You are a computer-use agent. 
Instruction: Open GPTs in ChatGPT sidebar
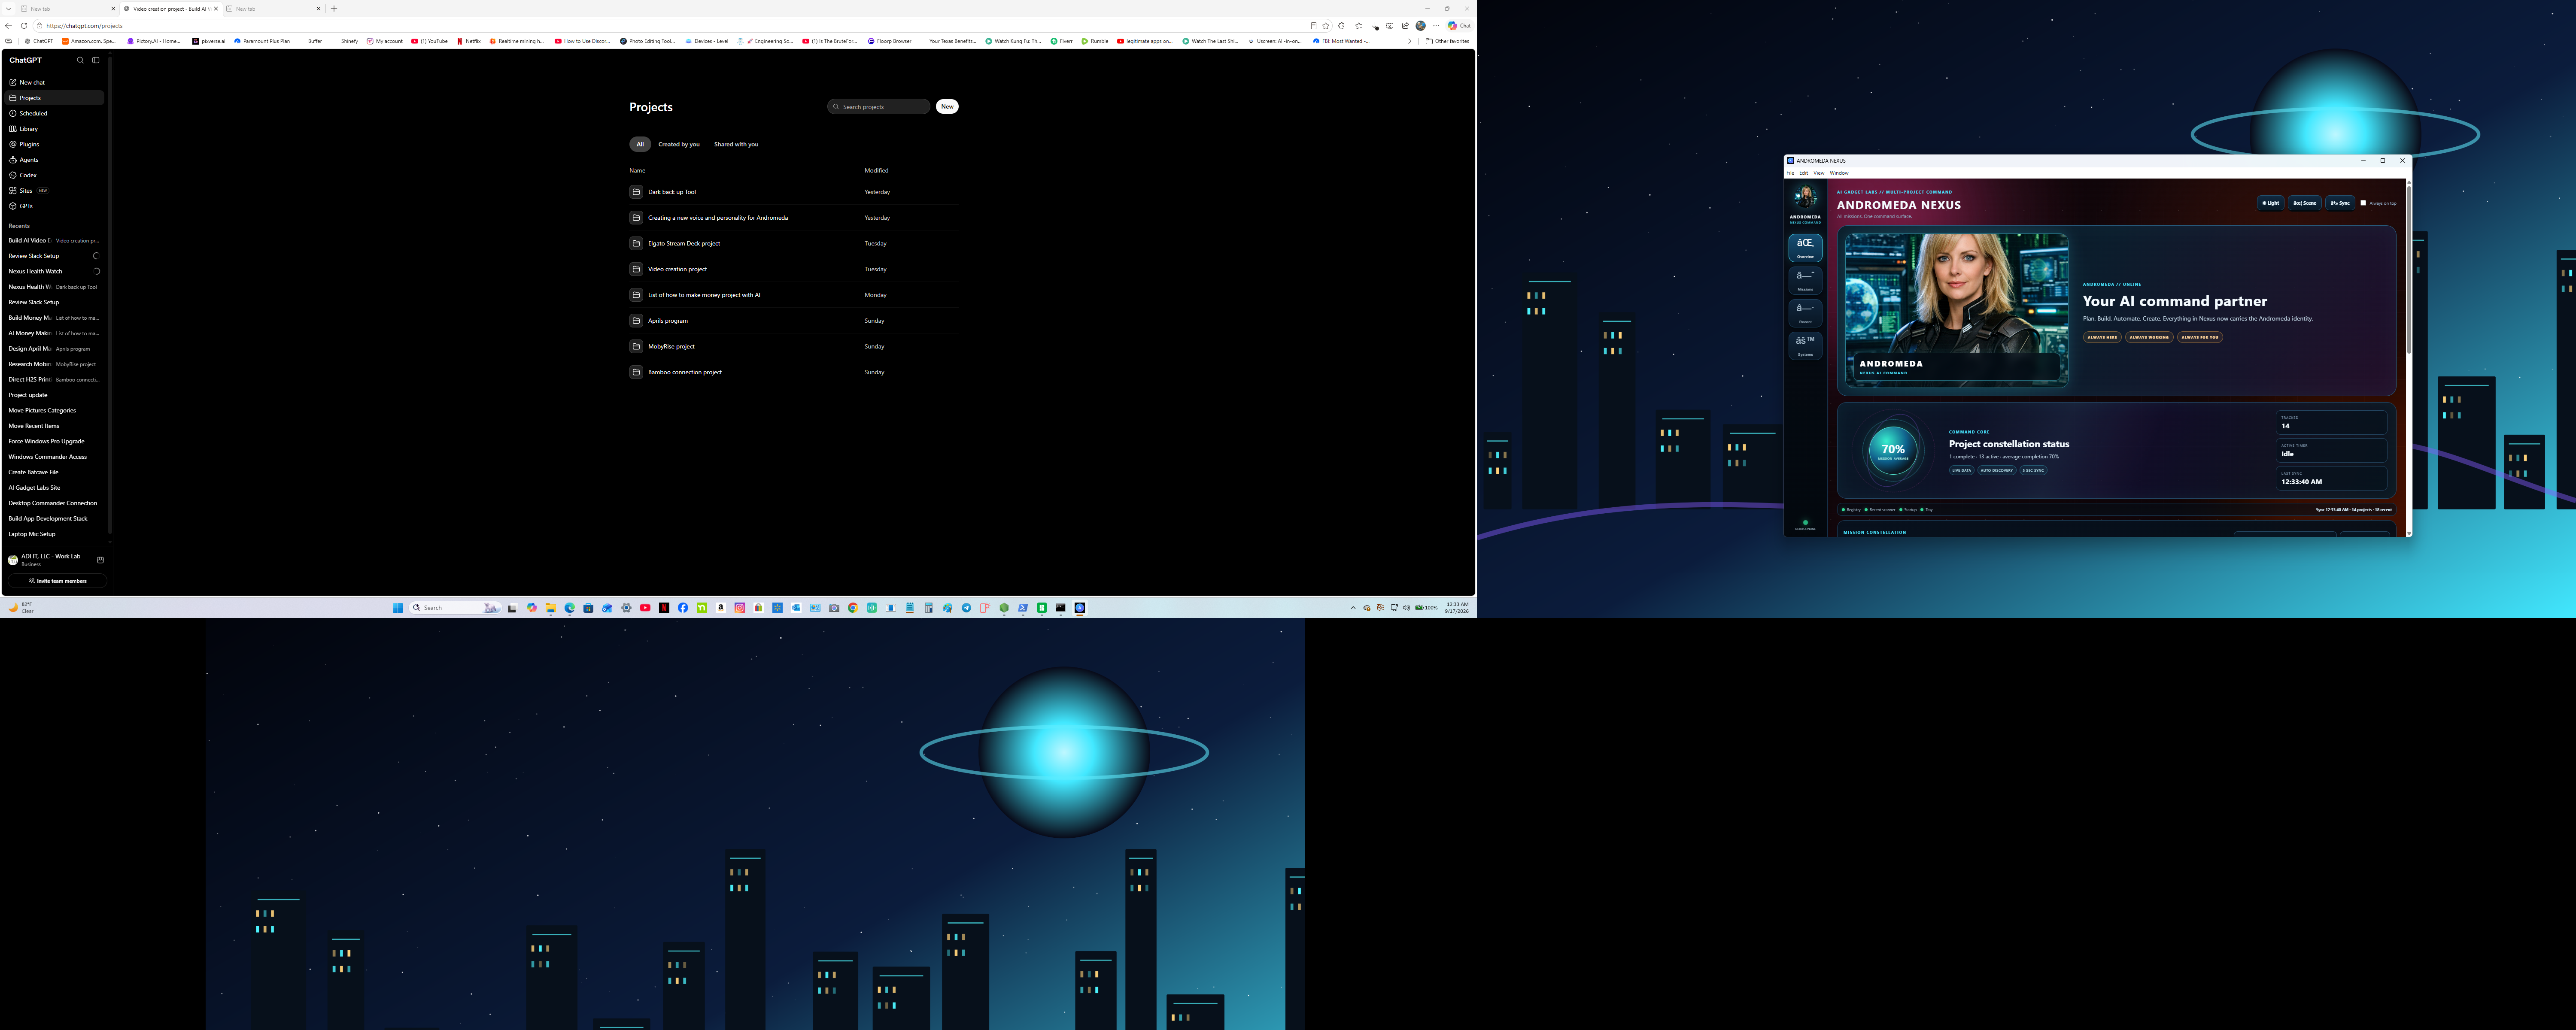54,206
